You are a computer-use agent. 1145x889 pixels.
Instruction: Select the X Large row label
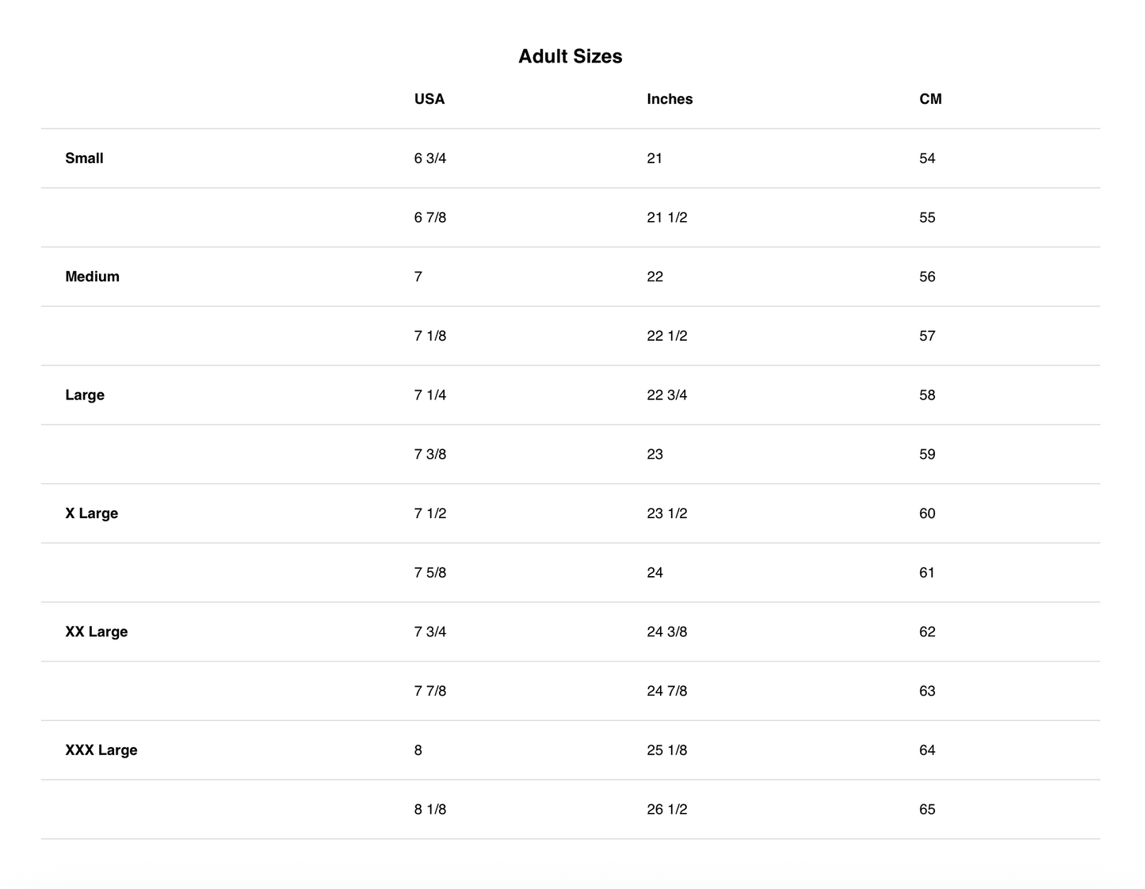[x=91, y=513]
